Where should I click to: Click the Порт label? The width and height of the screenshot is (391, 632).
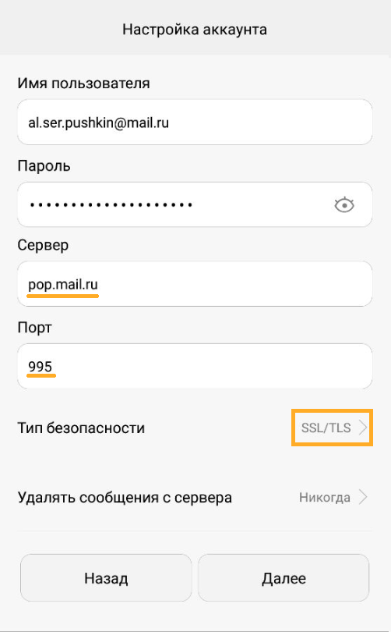[34, 327]
